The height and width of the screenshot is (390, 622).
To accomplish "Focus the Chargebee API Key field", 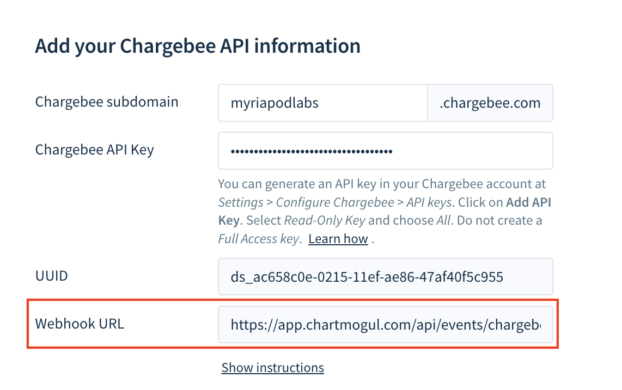I will pos(385,151).
